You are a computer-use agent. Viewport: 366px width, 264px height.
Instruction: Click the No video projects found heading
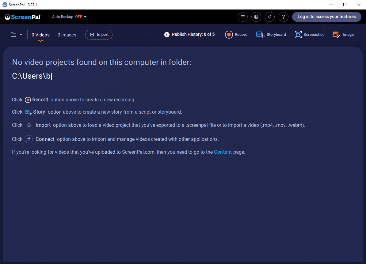pyautogui.click(x=101, y=62)
